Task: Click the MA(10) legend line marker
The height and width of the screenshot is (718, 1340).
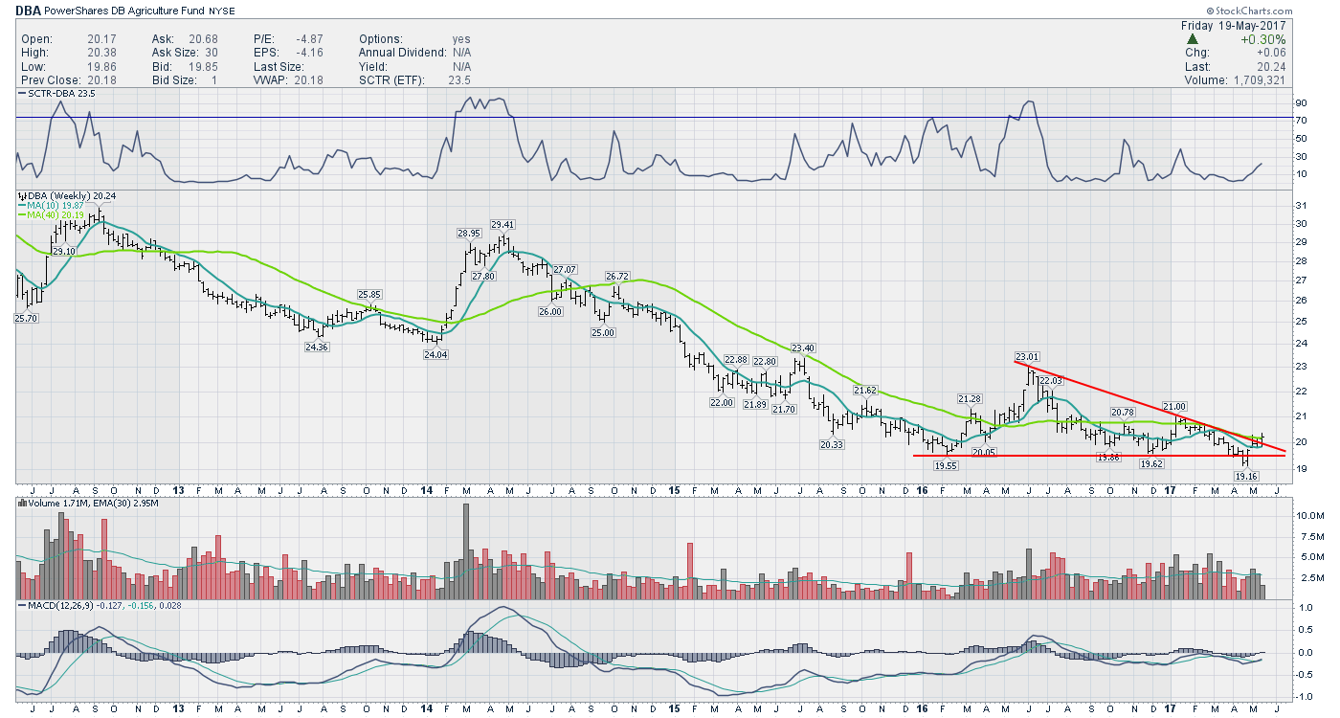Action: pos(22,204)
